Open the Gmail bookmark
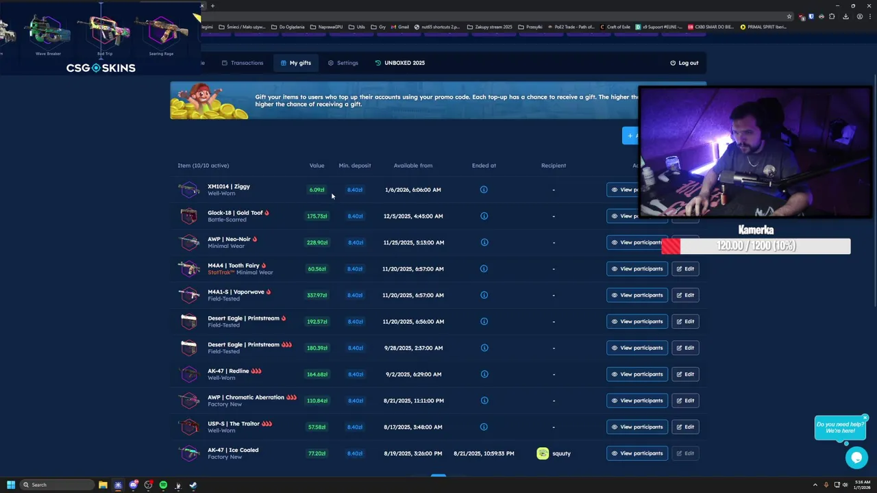Image resolution: width=877 pixels, height=493 pixels. (399, 27)
